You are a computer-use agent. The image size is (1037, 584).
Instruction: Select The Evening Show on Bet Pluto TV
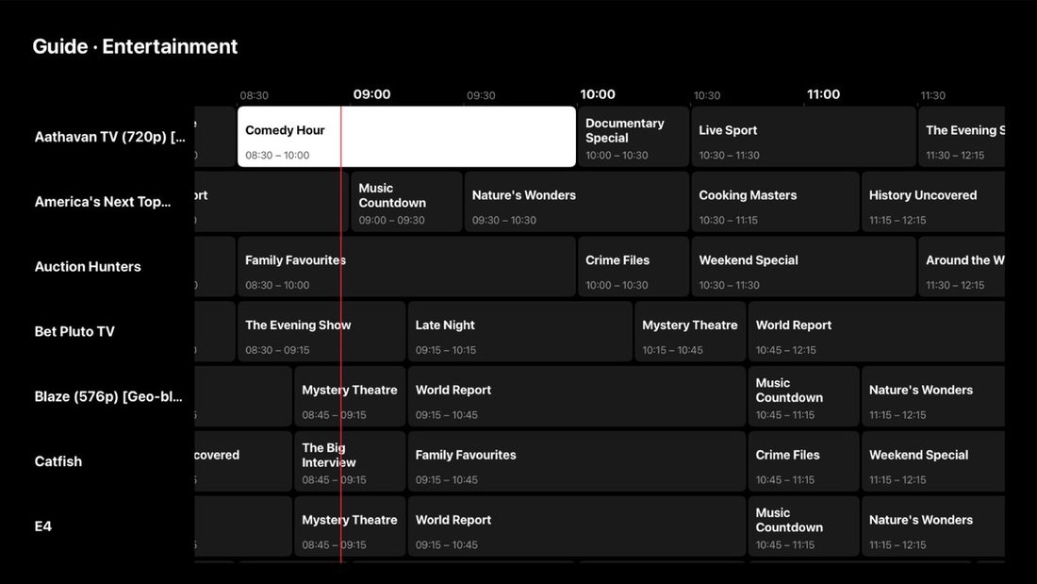coord(321,331)
